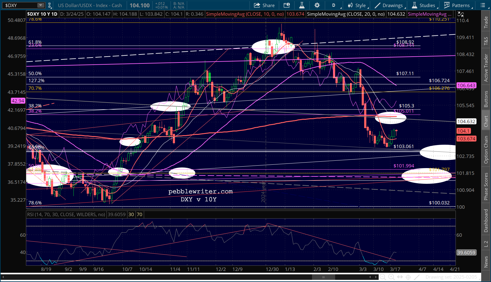The image size is (491, 282).
Task: Open the Studies menu
Action: (x=424, y=5)
